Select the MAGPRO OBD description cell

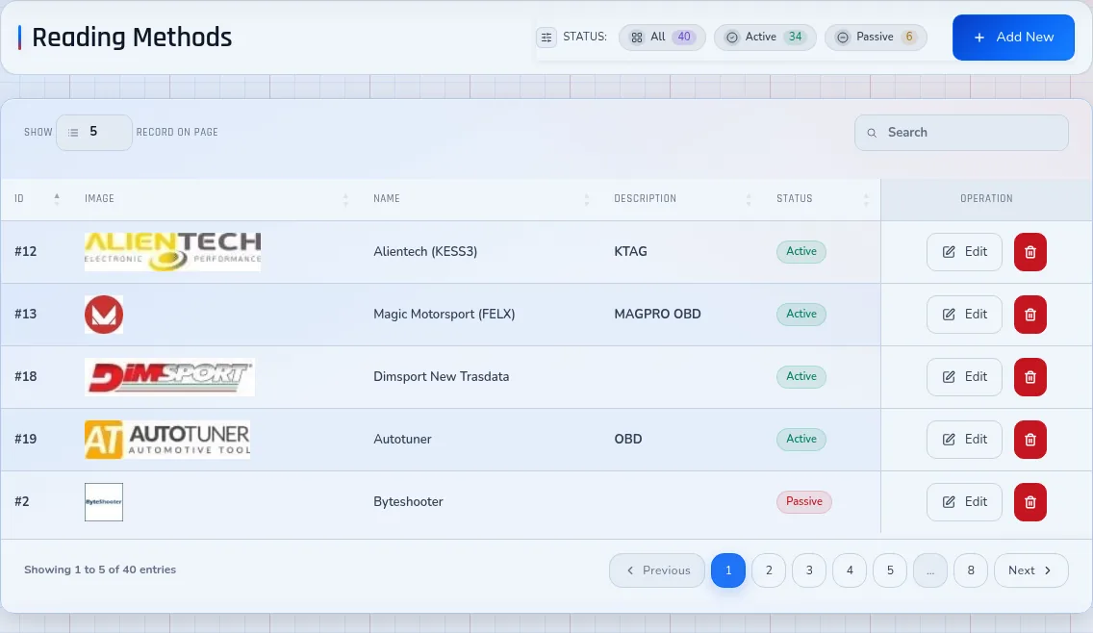(x=657, y=315)
